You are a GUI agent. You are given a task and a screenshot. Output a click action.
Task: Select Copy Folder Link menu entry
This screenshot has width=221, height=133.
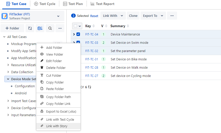pyautogui.click(x=58, y=104)
